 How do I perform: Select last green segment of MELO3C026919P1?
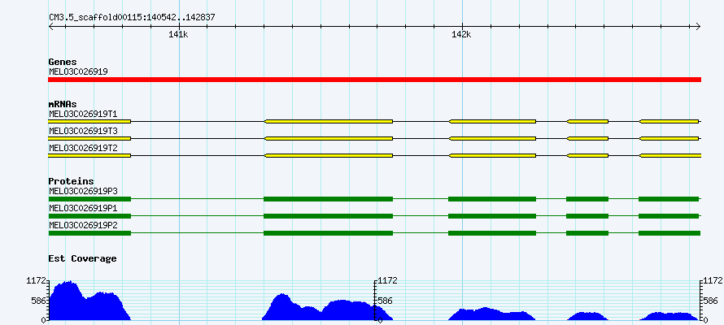coord(669,216)
